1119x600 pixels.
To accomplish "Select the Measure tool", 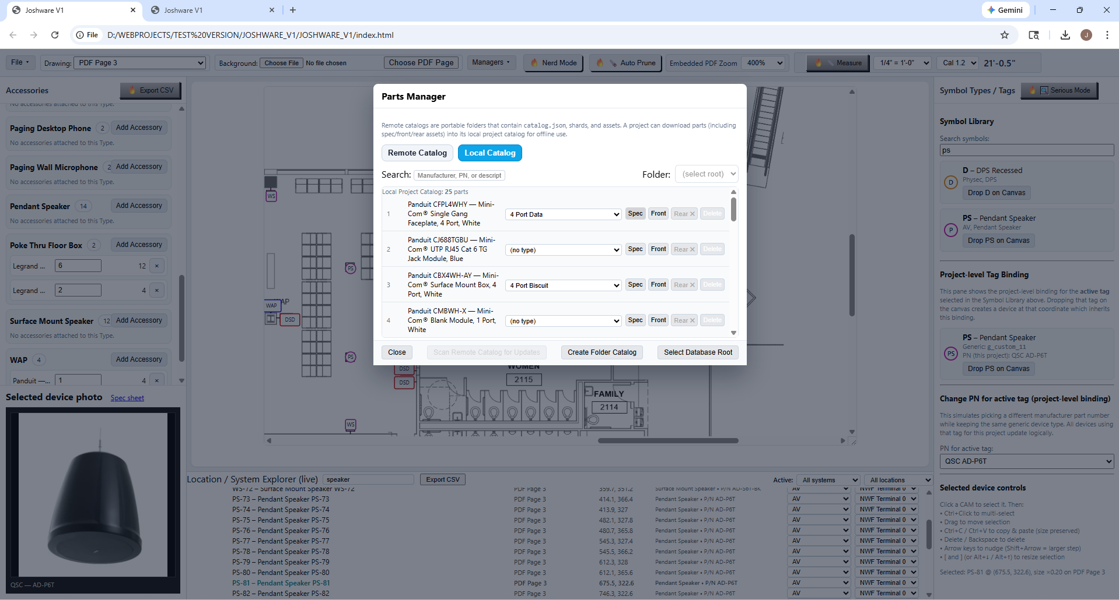I will 837,62.
